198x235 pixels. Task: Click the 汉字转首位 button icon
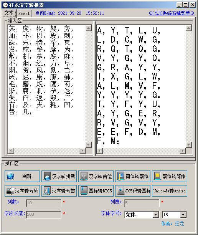coord(84,176)
